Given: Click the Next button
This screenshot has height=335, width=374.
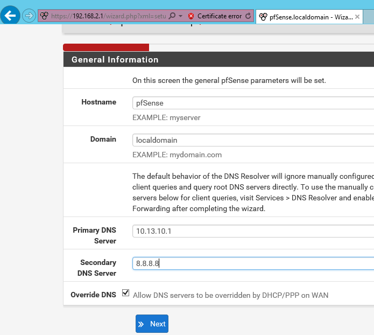Looking at the screenshot, I should point(152,324).
